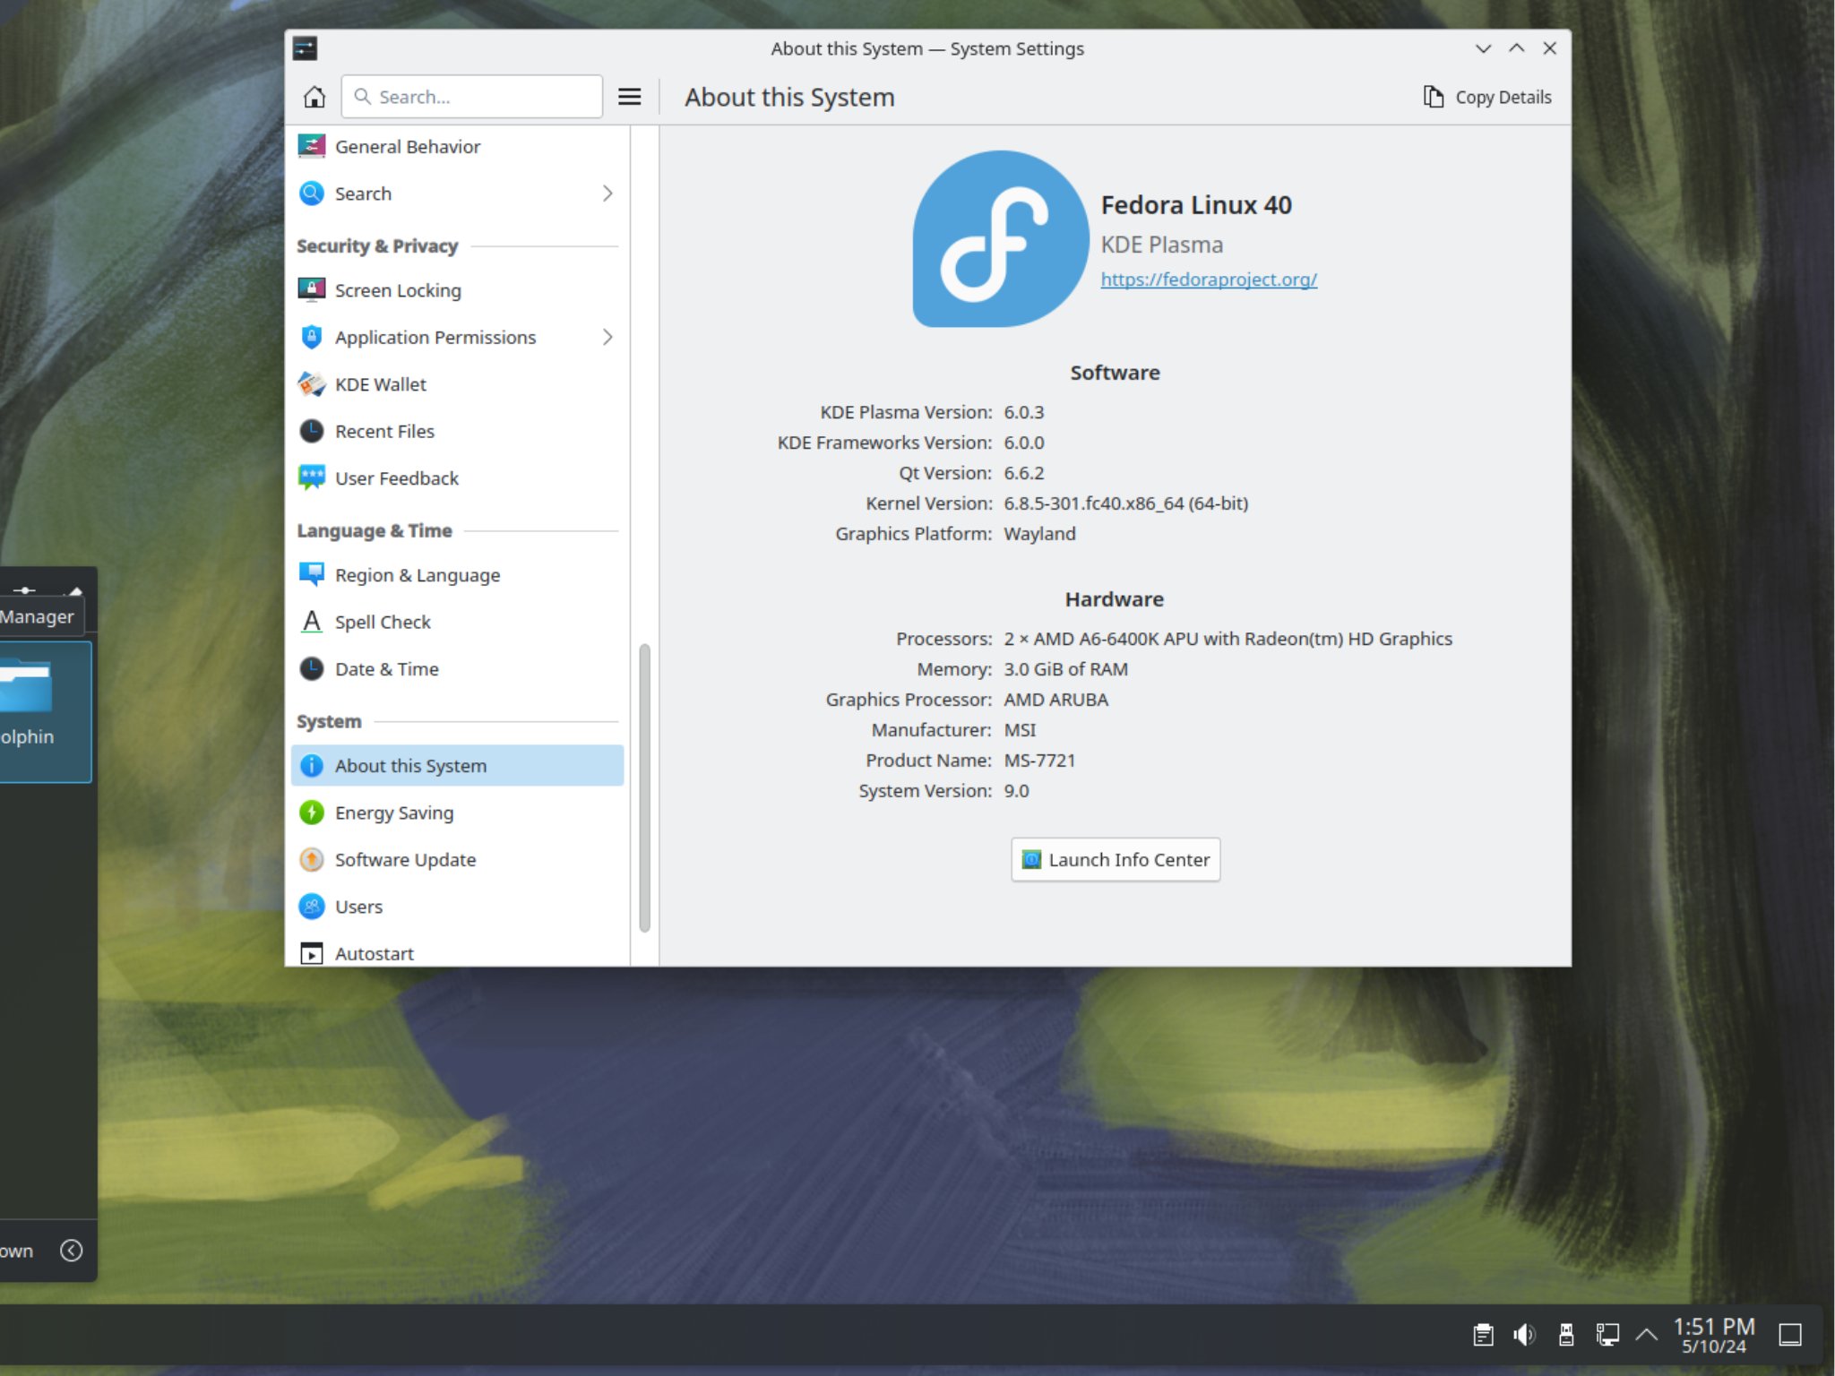
Task: Close the System Settings window
Action: pos(1550,48)
